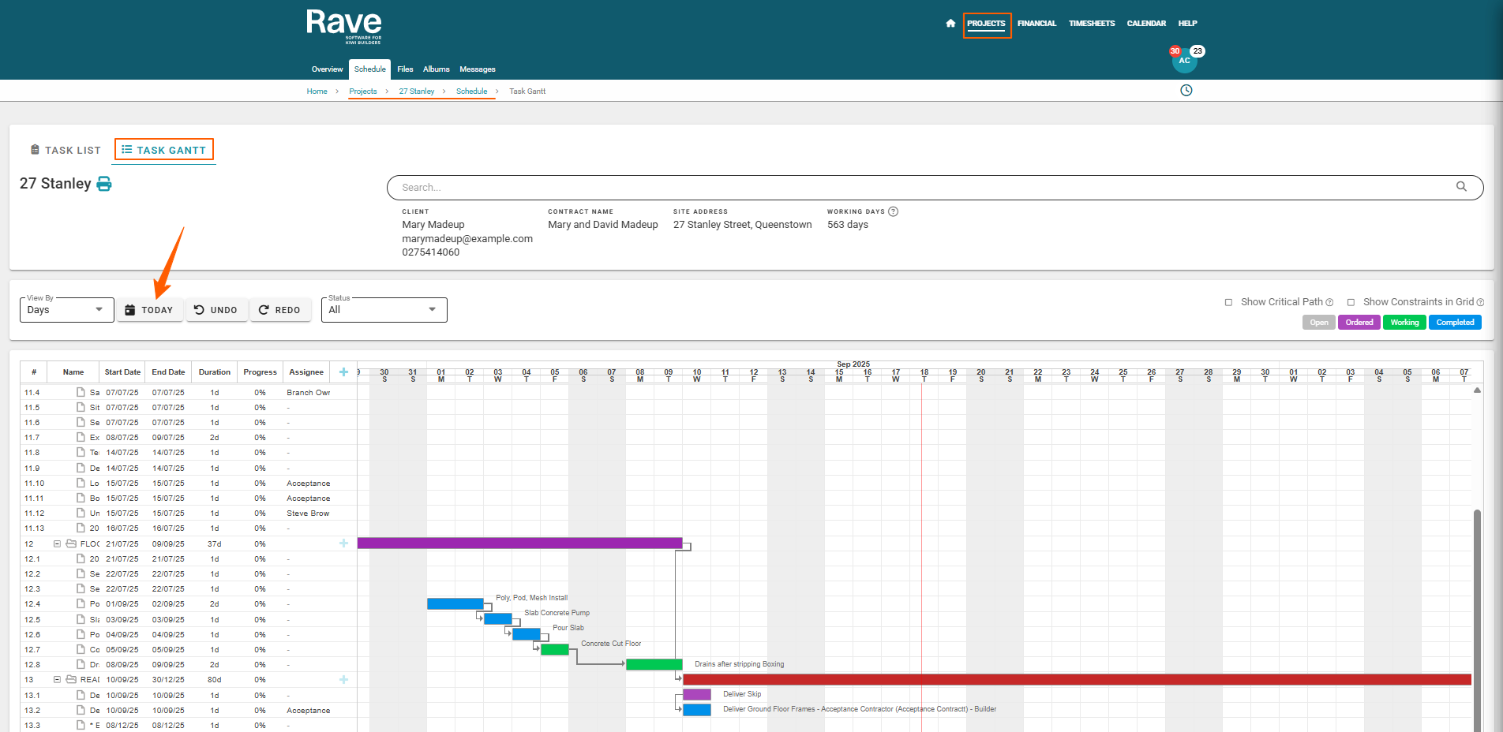Add a column with the plus icon

pyautogui.click(x=343, y=372)
